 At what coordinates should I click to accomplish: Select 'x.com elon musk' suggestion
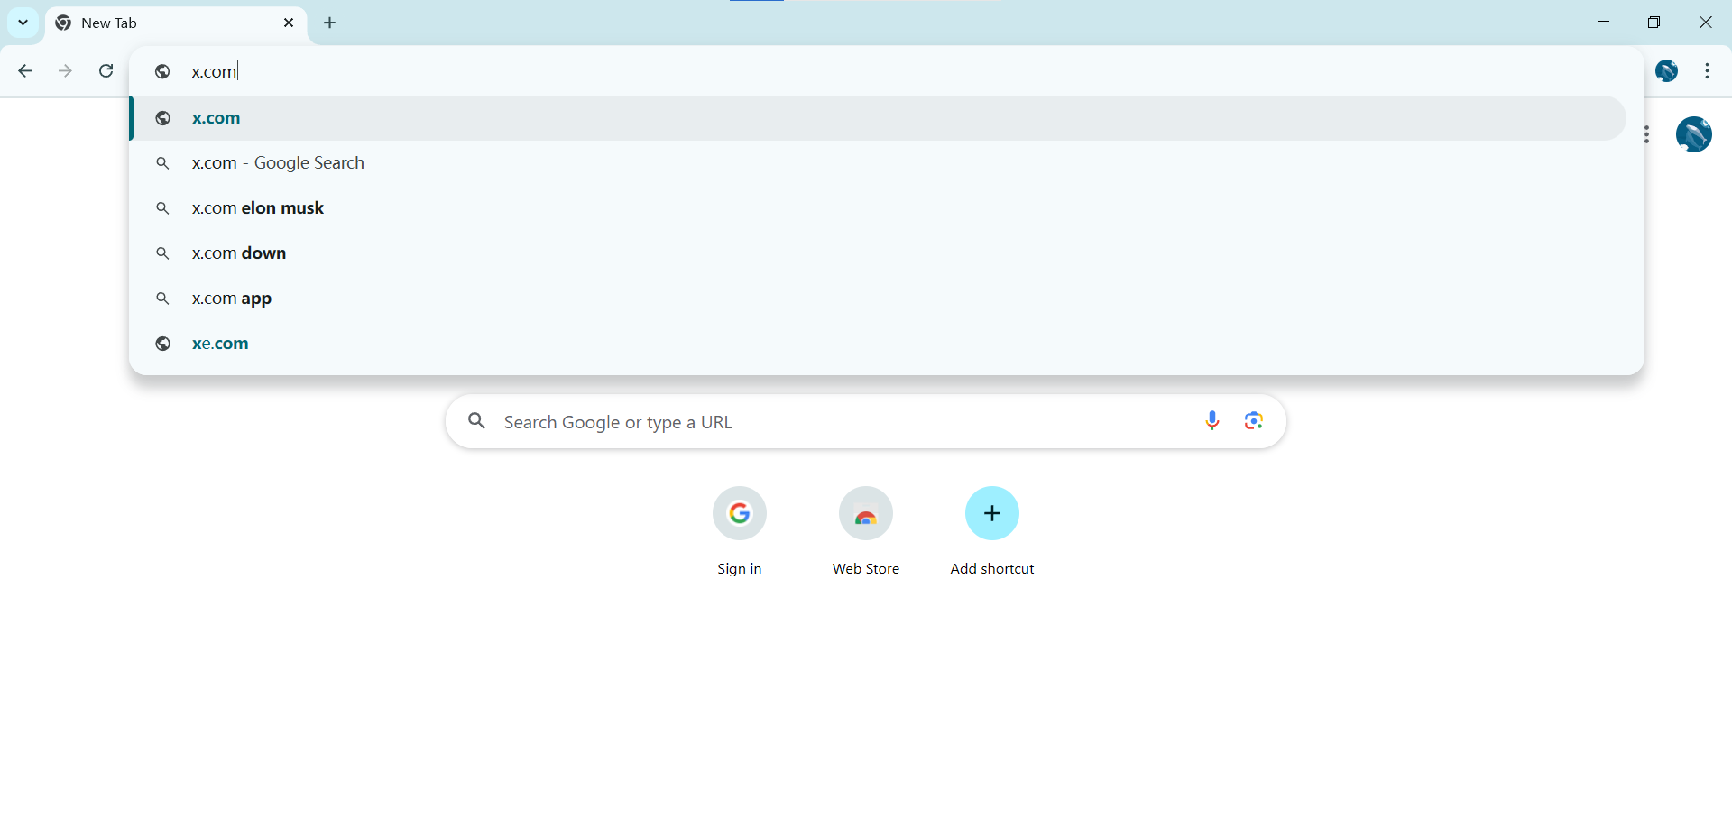tap(258, 208)
